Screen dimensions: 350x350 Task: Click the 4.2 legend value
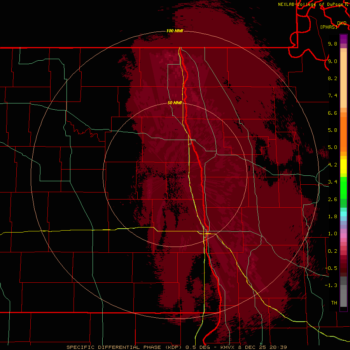(x=332, y=165)
